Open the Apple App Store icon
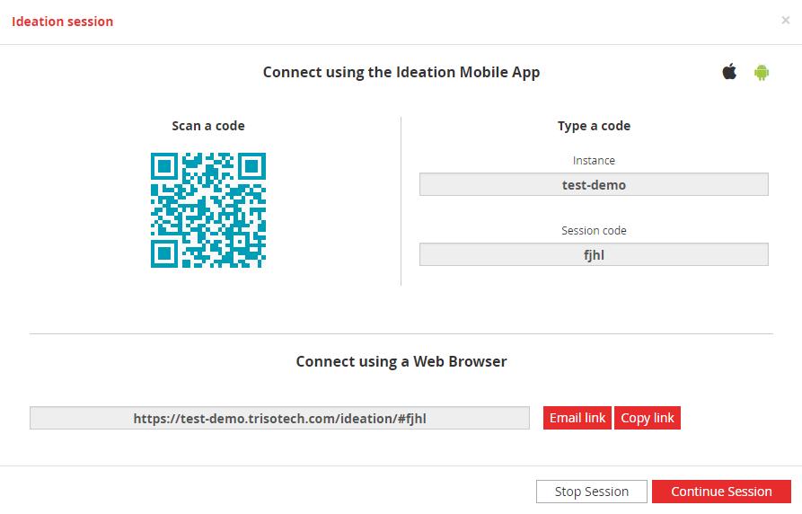 coord(729,72)
